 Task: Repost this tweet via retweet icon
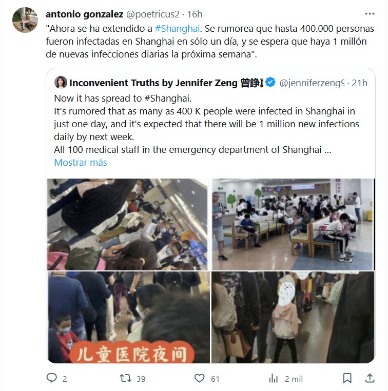(x=125, y=378)
